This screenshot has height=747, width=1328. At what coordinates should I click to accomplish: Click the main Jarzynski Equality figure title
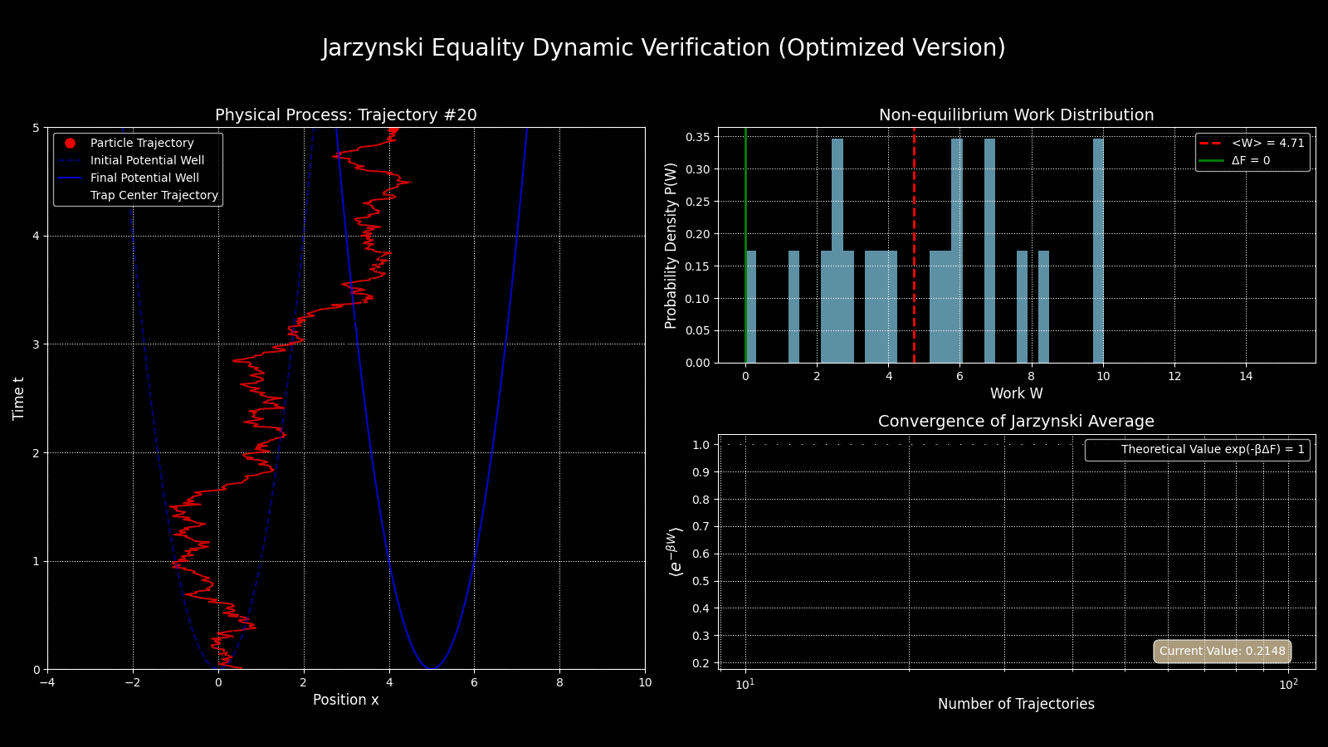(x=663, y=48)
